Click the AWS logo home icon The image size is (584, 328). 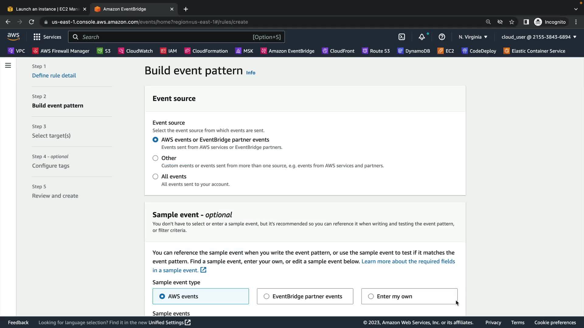13,37
